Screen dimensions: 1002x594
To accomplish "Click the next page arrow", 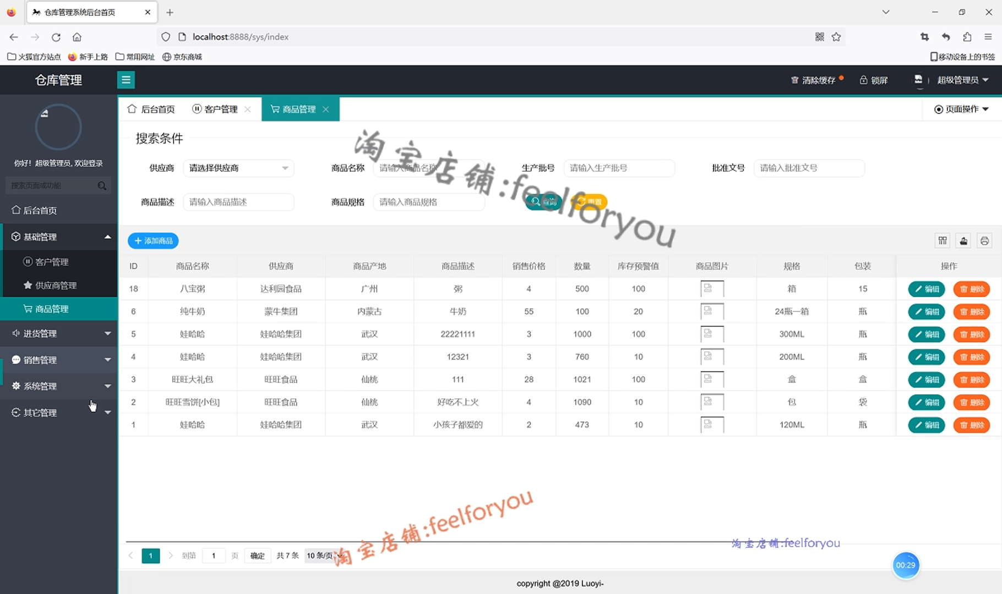I will point(171,555).
